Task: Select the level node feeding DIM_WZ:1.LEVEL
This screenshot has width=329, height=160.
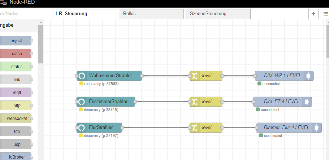Action: pos(206,76)
